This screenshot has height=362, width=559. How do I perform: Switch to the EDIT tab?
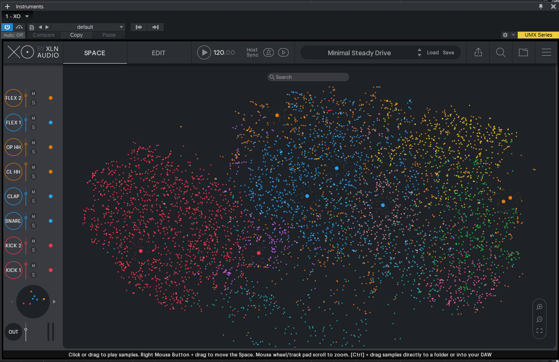tap(159, 53)
